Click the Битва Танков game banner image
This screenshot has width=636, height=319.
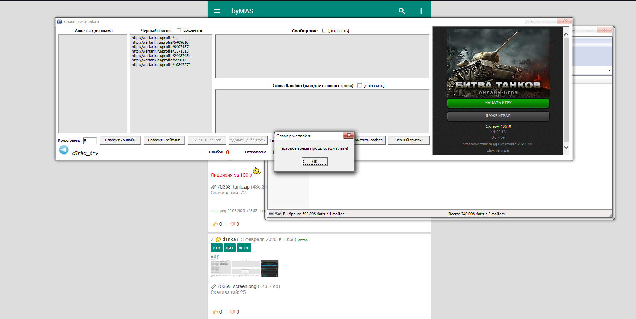click(498, 63)
